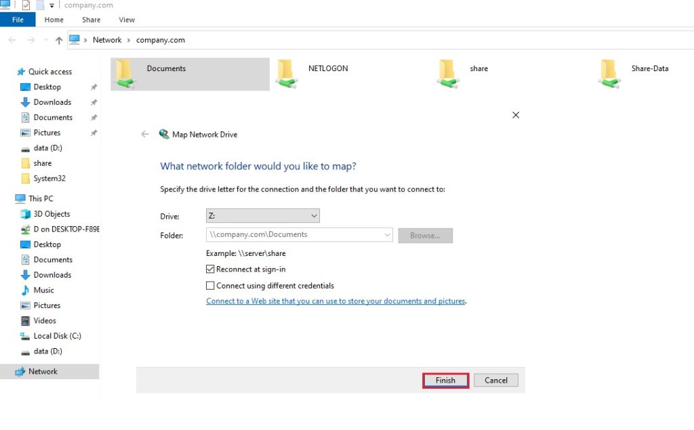This screenshot has width=694, height=430.
Task: Switch to the View tab
Action: pos(126,20)
